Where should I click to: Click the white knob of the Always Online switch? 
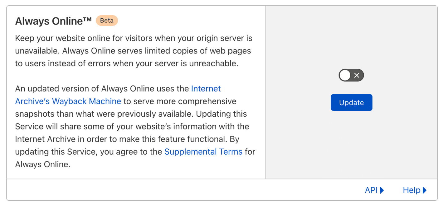(x=345, y=75)
